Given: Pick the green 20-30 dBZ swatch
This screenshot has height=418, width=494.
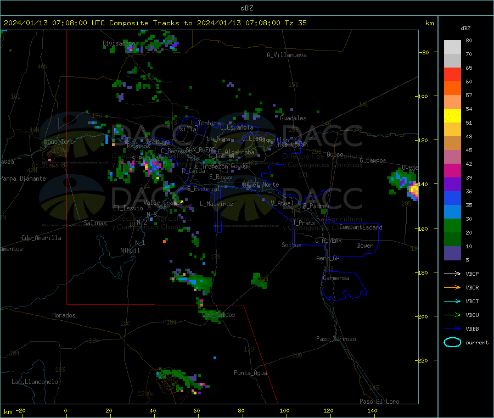Looking at the screenshot, I should (452, 225).
